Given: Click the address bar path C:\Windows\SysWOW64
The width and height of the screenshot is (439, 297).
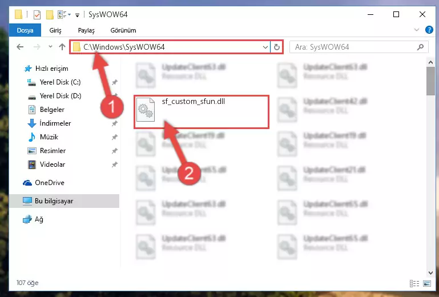Looking at the screenshot, I should pos(124,47).
